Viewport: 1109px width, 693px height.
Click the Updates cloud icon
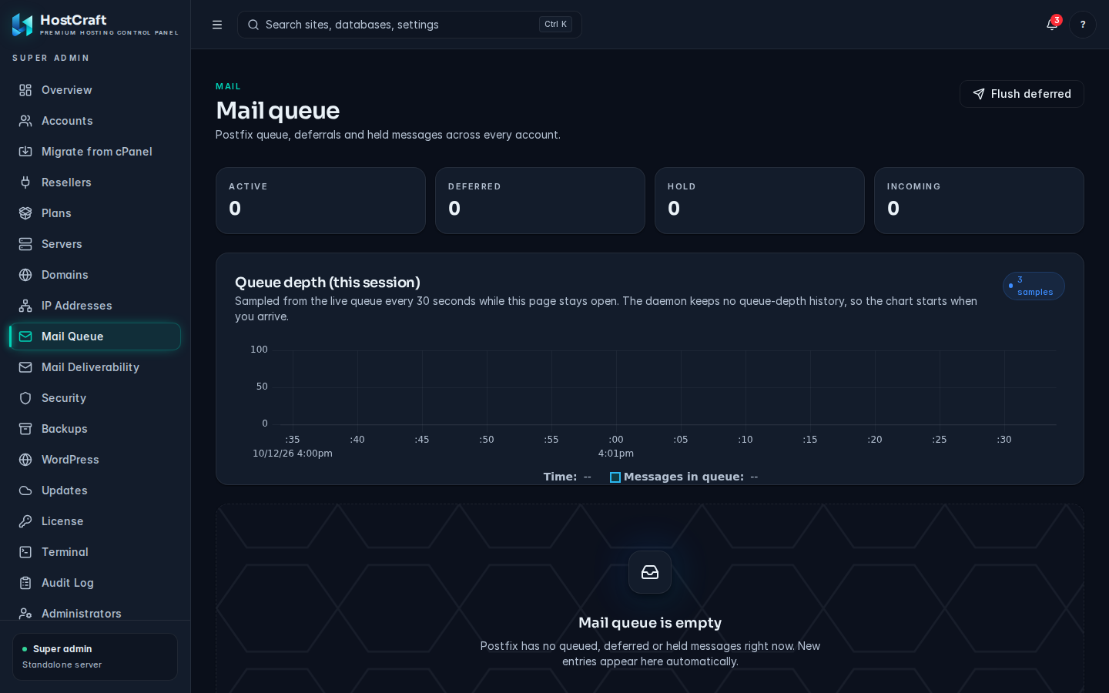pyautogui.click(x=25, y=490)
